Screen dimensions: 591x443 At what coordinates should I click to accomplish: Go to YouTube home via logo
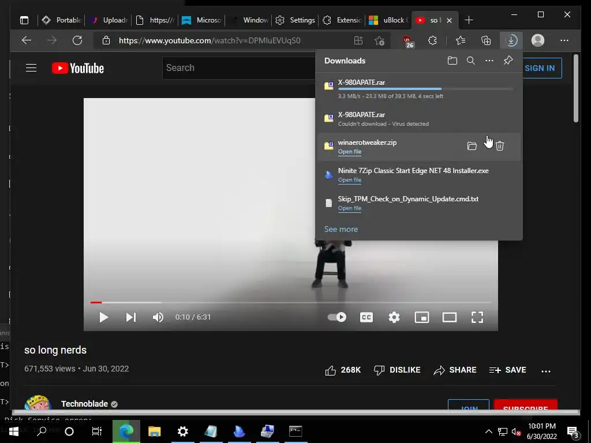point(78,68)
